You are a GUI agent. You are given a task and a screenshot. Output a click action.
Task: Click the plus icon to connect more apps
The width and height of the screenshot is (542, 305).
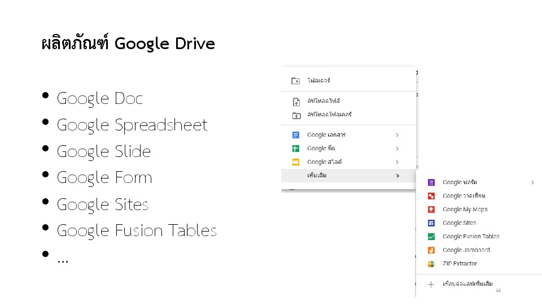pos(431,285)
